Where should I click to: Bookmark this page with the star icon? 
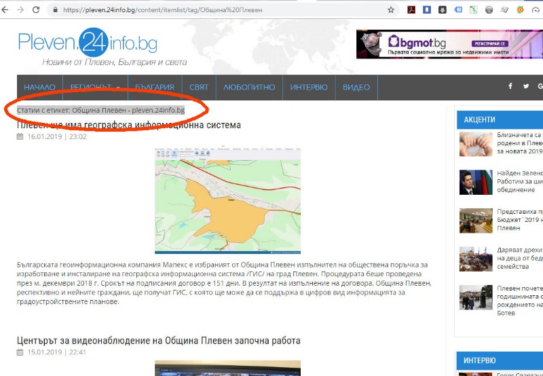coord(391,10)
